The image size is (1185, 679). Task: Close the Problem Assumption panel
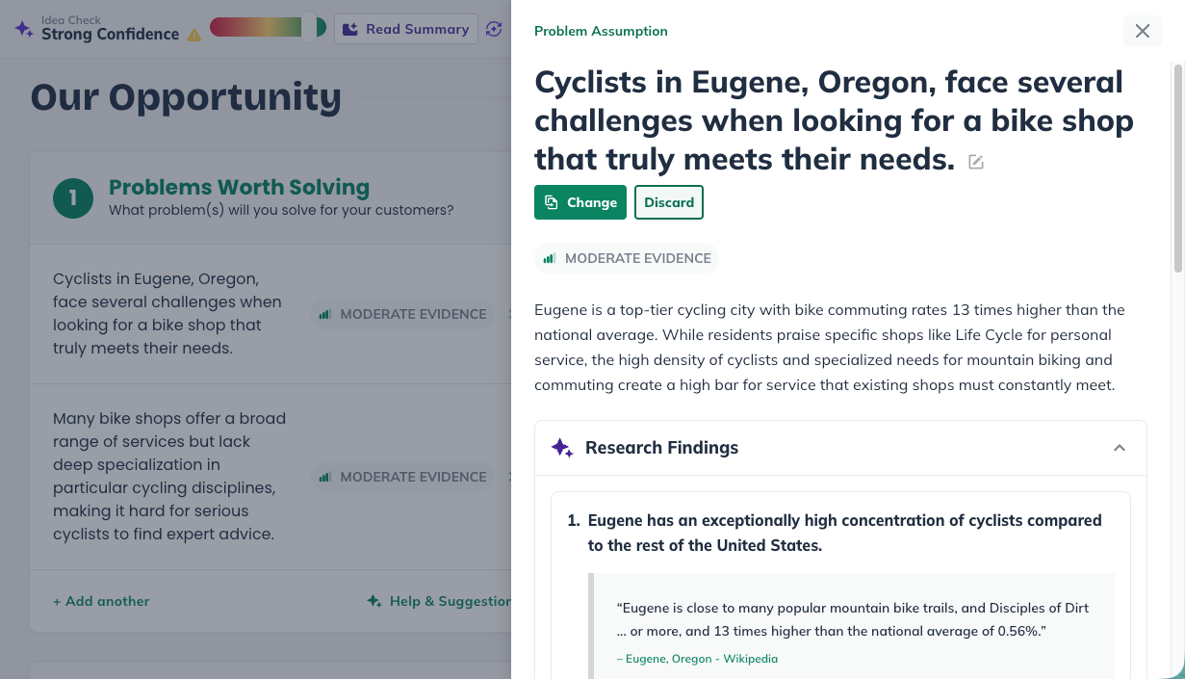coord(1142,31)
